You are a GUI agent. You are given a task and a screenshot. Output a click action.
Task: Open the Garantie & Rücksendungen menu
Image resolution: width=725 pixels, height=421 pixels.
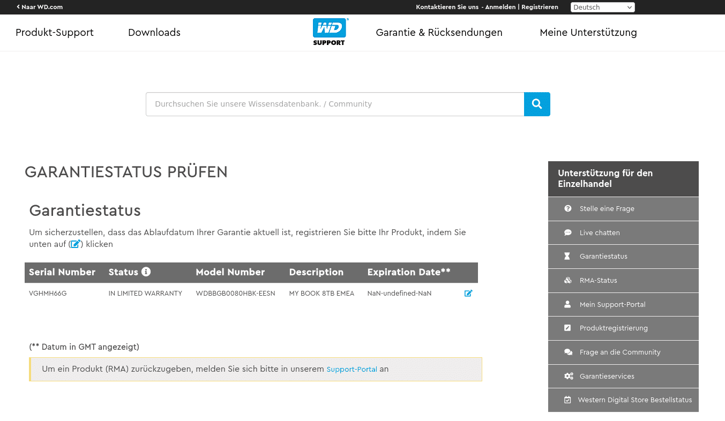click(x=439, y=33)
